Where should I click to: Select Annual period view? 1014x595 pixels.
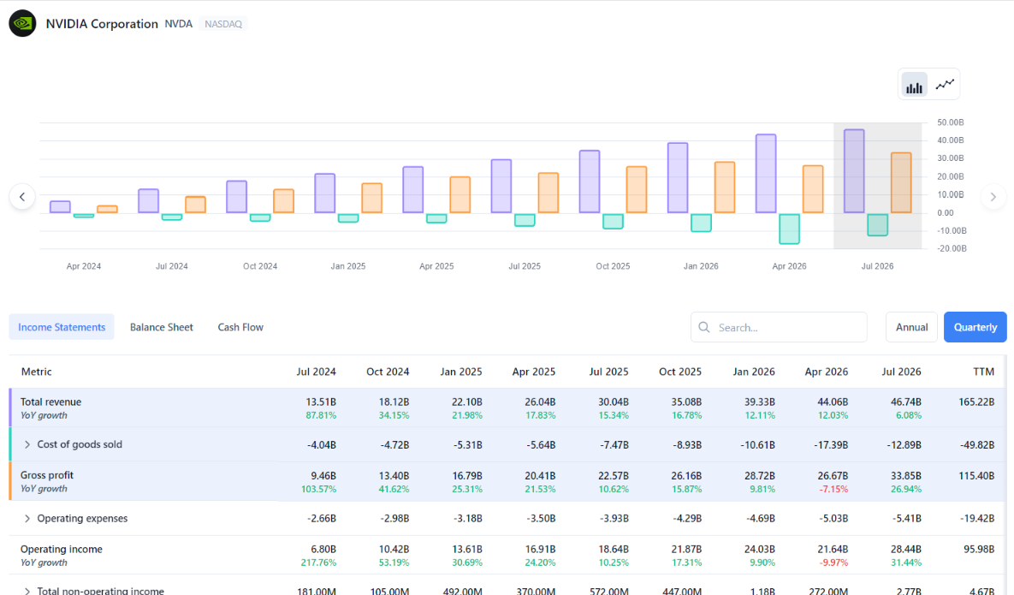coord(911,327)
